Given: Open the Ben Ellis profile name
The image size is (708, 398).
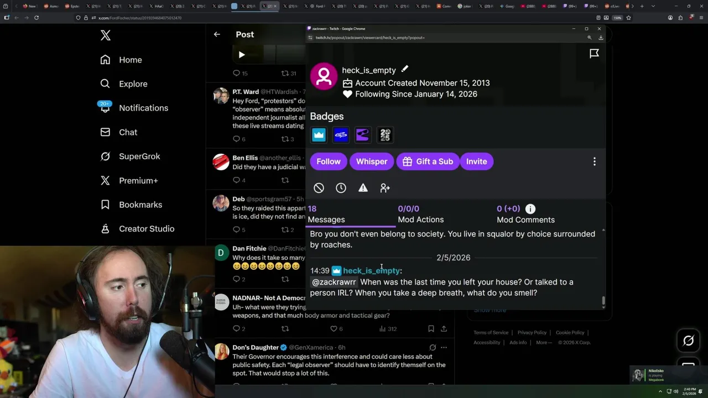Looking at the screenshot, I should click(x=245, y=158).
